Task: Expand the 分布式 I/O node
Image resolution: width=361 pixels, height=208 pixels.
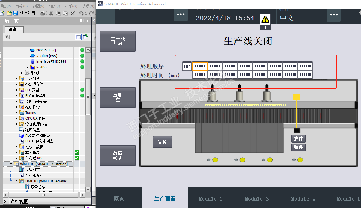Action: tap(16, 158)
